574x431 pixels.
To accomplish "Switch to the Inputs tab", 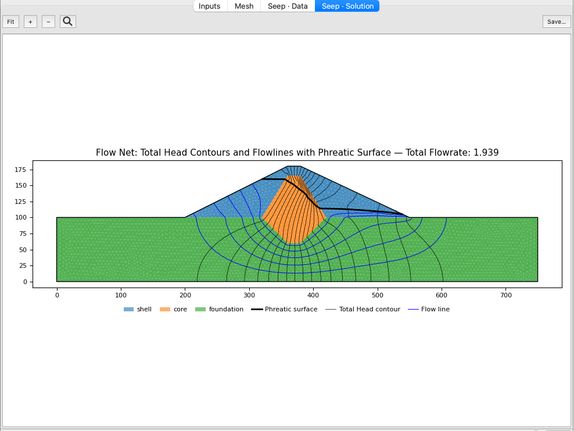I will point(209,6).
